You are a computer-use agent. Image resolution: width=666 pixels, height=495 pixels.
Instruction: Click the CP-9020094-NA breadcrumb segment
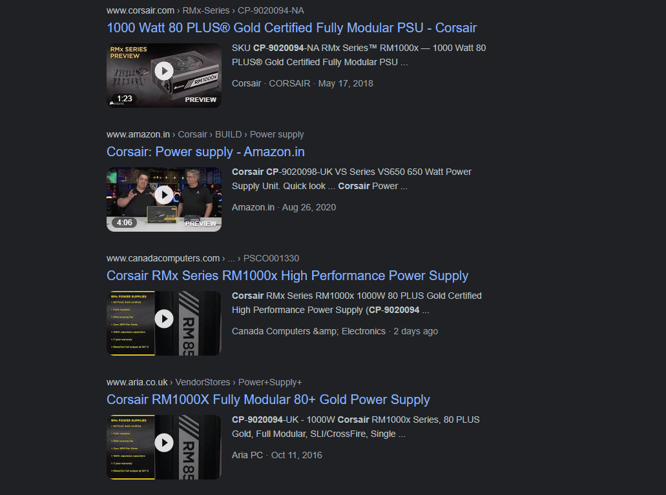pyautogui.click(x=271, y=10)
